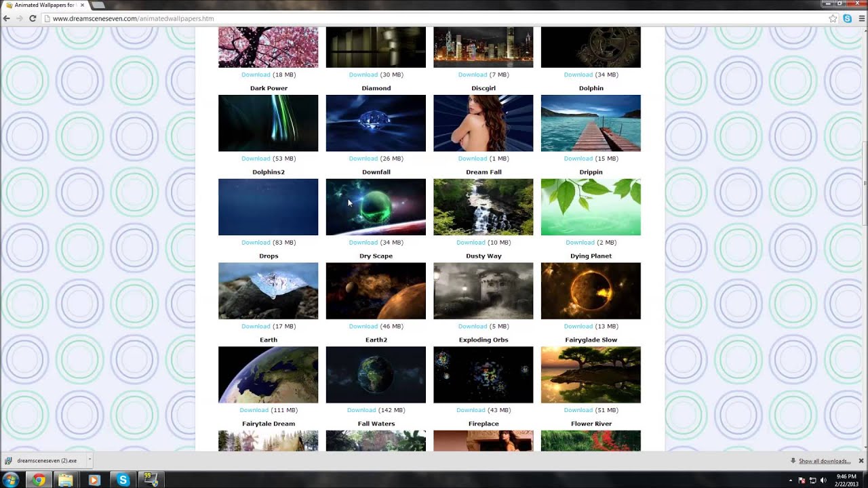Viewport: 868px width, 488px height.
Task: Select the Animated Wallpapers browser tab
Action: (44, 5)
